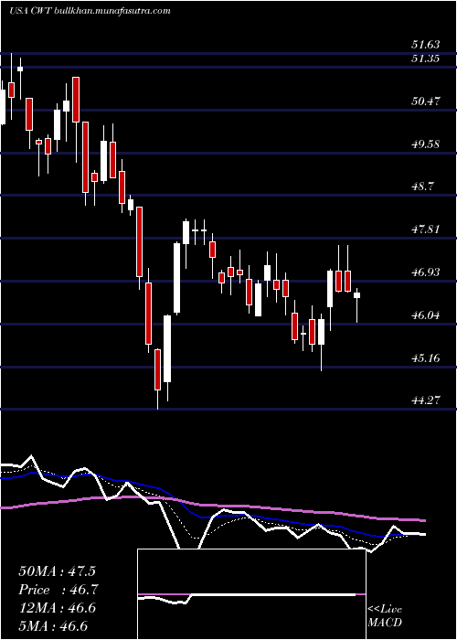Click the 49.58 price level label

coord(426,144)
